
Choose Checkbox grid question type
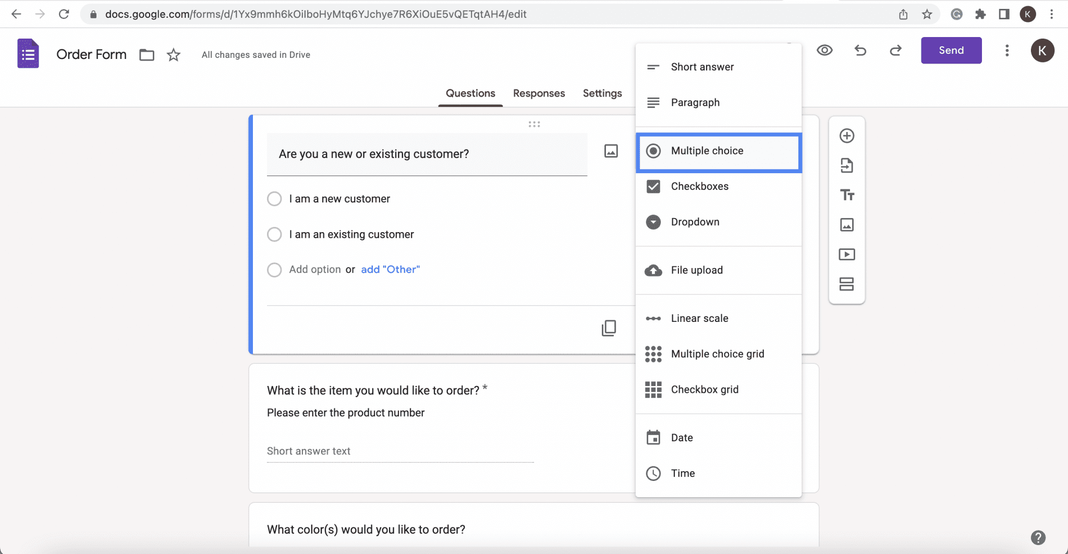pyautogui.click(x=719, y=389)
